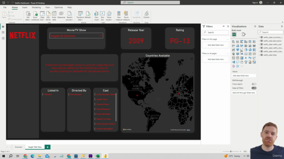
Task: Click the Excel workbook data source
Action: [35, 16]
